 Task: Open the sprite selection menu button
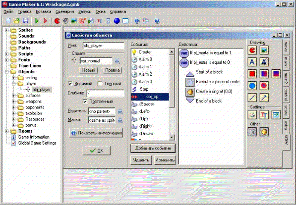pyautogui.click(x=117, y=61)
